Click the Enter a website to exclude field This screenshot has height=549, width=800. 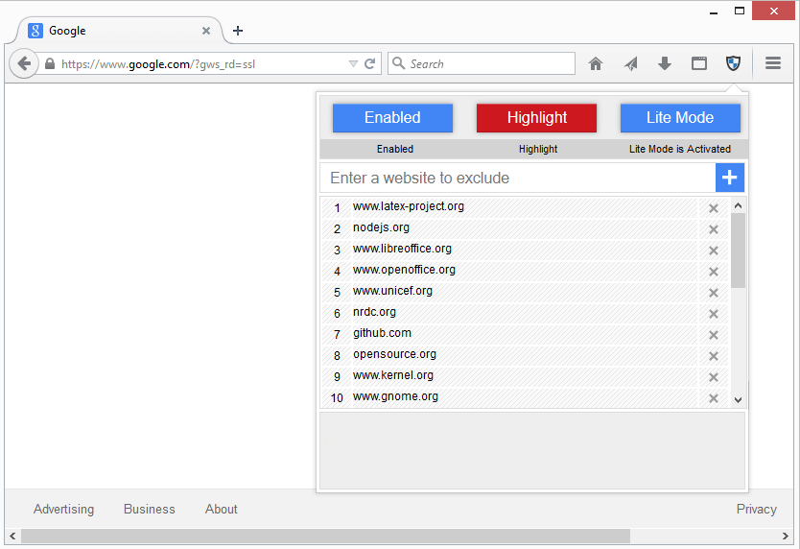click(518, 178)
